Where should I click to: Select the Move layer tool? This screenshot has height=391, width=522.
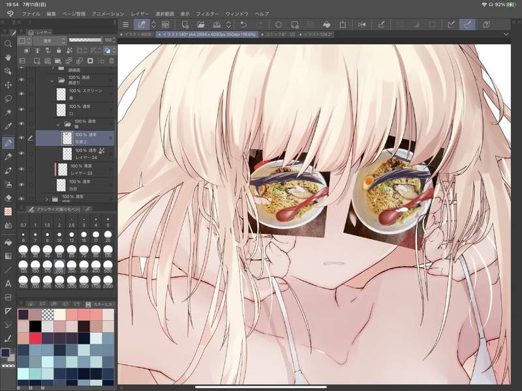point(8,85)
